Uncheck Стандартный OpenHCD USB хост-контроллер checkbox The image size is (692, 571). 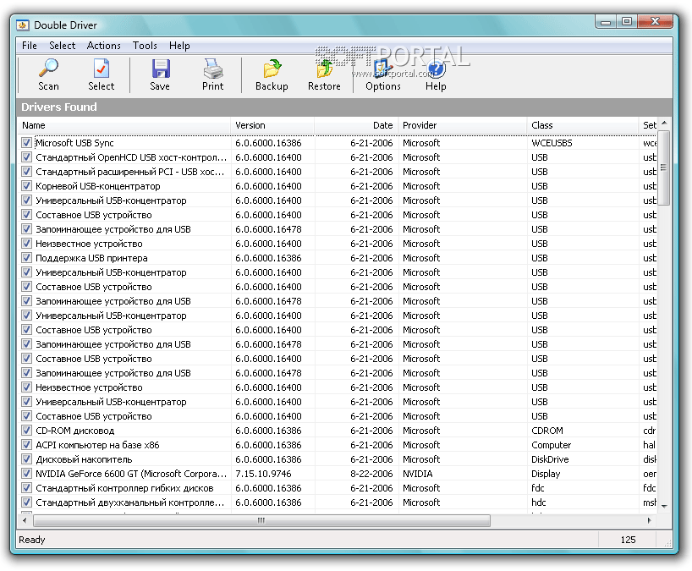[x=26, y=157]
